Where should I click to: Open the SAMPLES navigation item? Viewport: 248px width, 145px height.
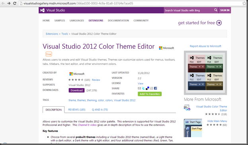[x=60, y=21]
